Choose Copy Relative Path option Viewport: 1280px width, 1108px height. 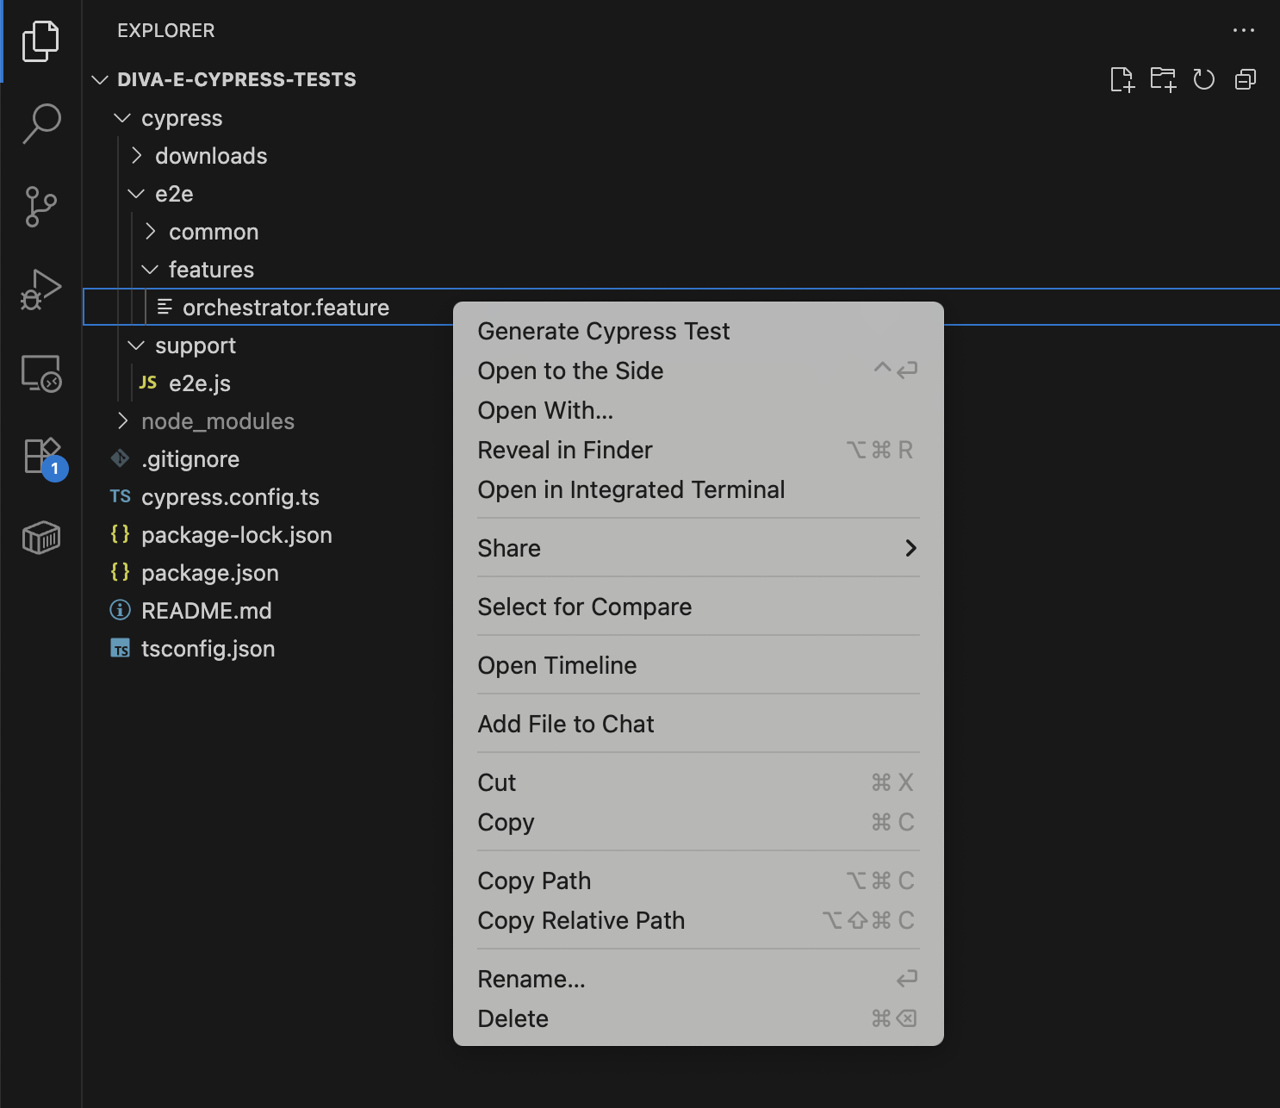click(581, 921)
